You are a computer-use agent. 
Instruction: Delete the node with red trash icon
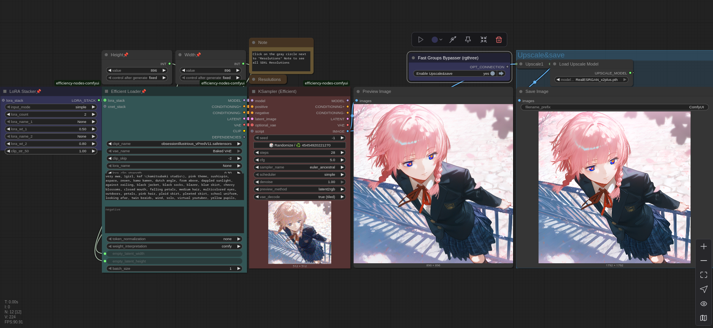[x=499, y=39]
